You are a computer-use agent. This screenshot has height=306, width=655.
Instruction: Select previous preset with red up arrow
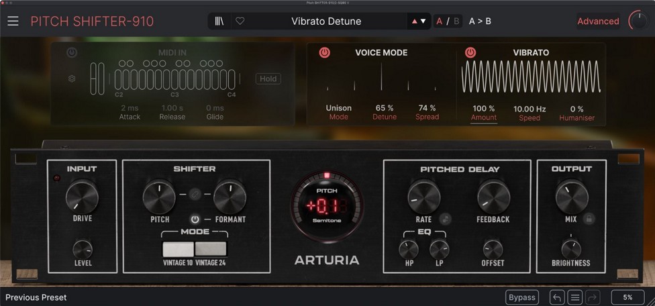point(414,21)
